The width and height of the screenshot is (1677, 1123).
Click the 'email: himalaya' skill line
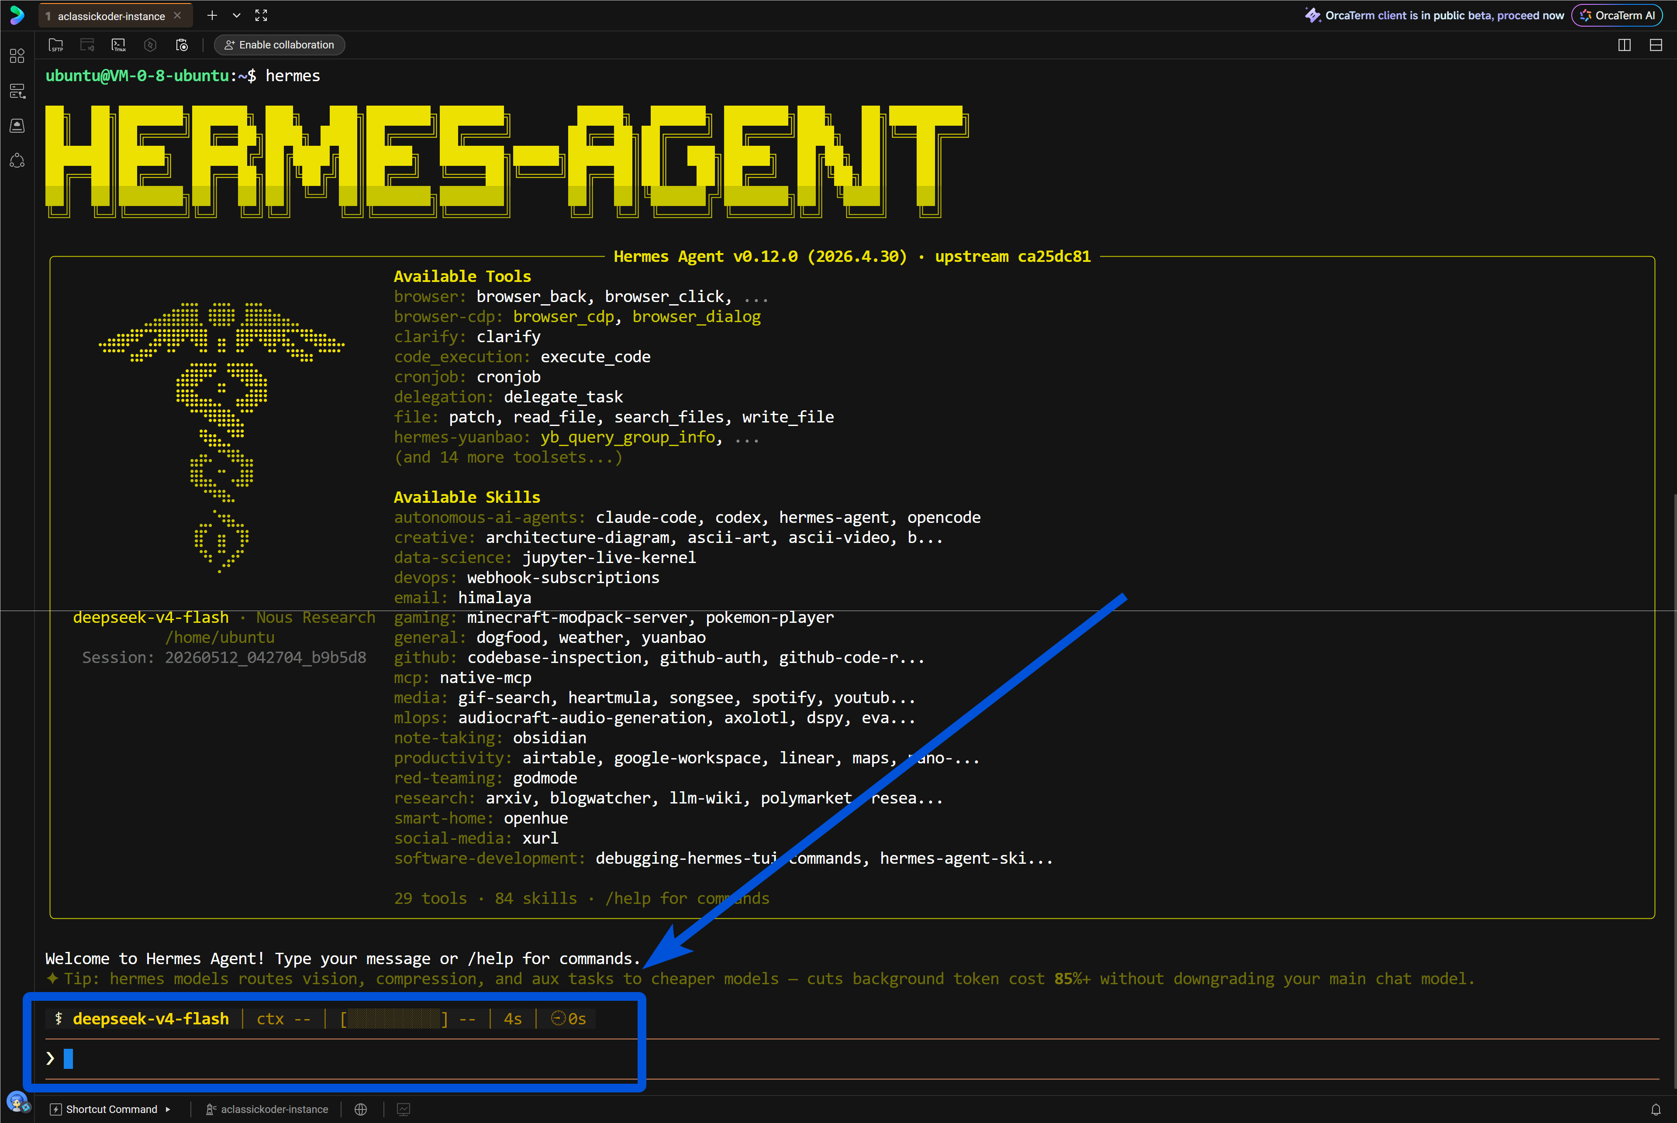click(x=462, y=598)
